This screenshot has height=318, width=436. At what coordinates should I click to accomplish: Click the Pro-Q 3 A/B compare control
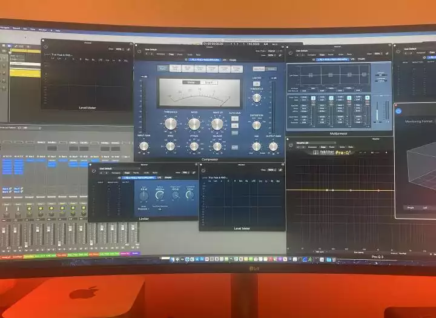pos(372,153)
